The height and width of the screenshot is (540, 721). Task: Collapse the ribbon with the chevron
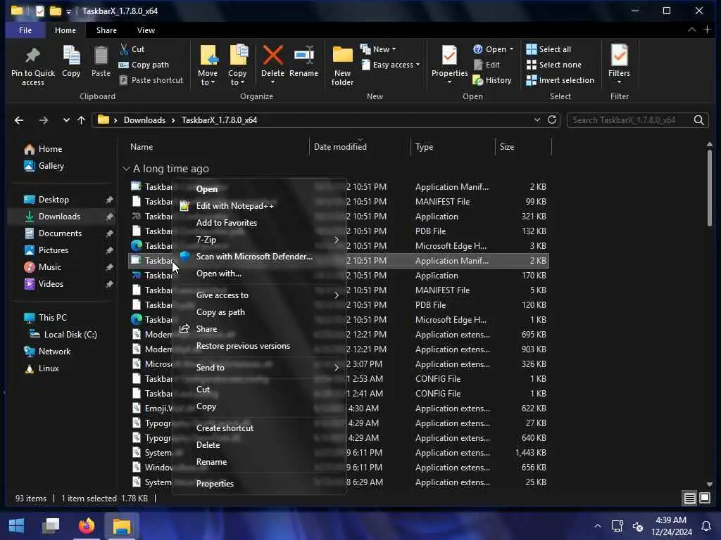pyautogui.click(x=691, y=30)
